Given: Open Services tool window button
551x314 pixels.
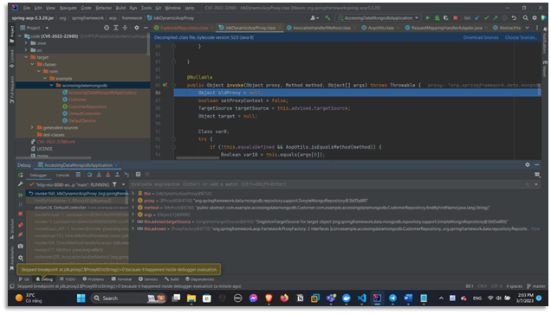Looking at the screenshot, I should point(148,279).
